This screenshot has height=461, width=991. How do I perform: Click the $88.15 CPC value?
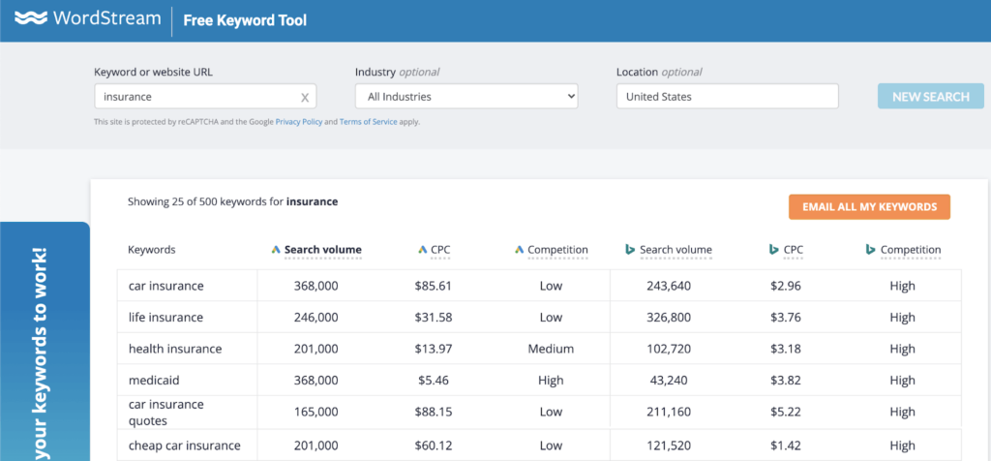[x=434, y=413]
